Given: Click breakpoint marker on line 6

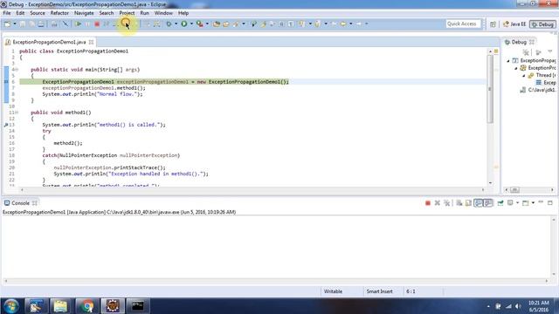Looking at the screenshot, I should click(x=6, y=82).
